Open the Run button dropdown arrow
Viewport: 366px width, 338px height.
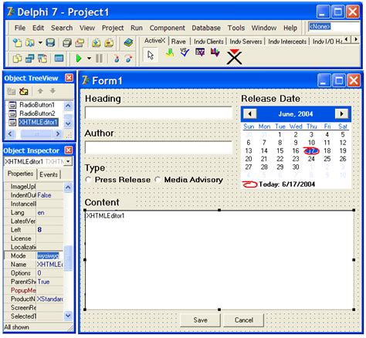89,59
